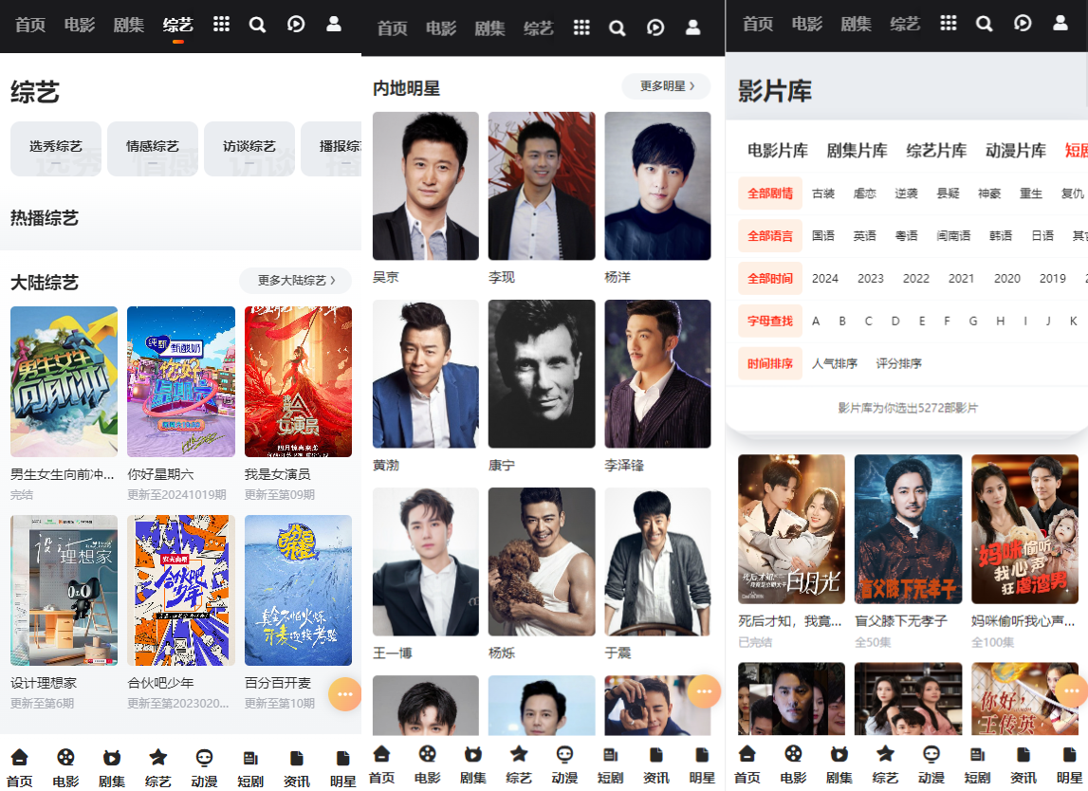The width and height of the screenshot is (1088, 791).
Task: Switch to 剧集片库 tab
Action: tap(857, 151)
